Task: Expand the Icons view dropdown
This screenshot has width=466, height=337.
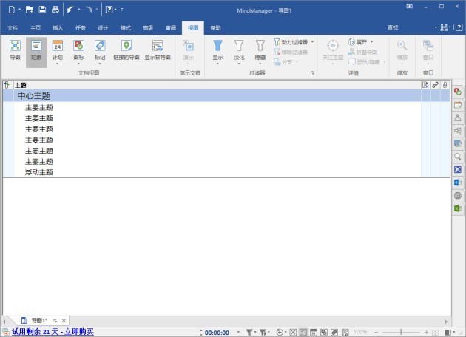Action: [x=78, y=63]
